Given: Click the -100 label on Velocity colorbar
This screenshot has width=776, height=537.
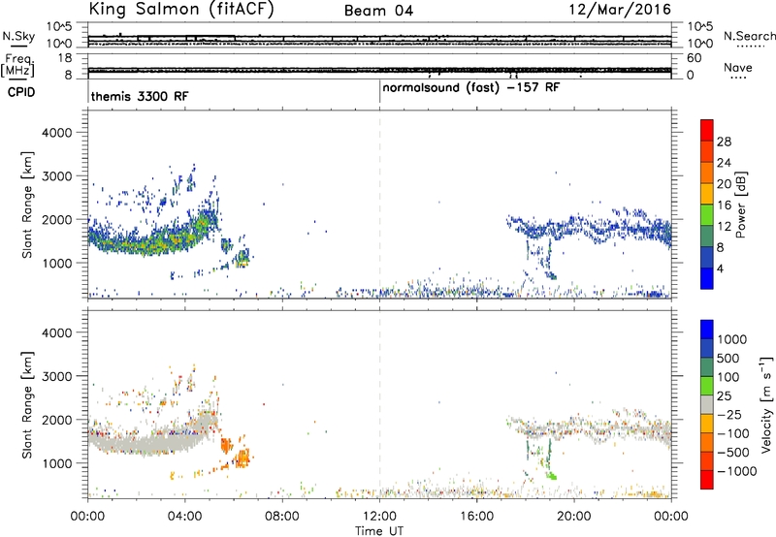Looking at the screenshot, I should click(x=732, y=433).
